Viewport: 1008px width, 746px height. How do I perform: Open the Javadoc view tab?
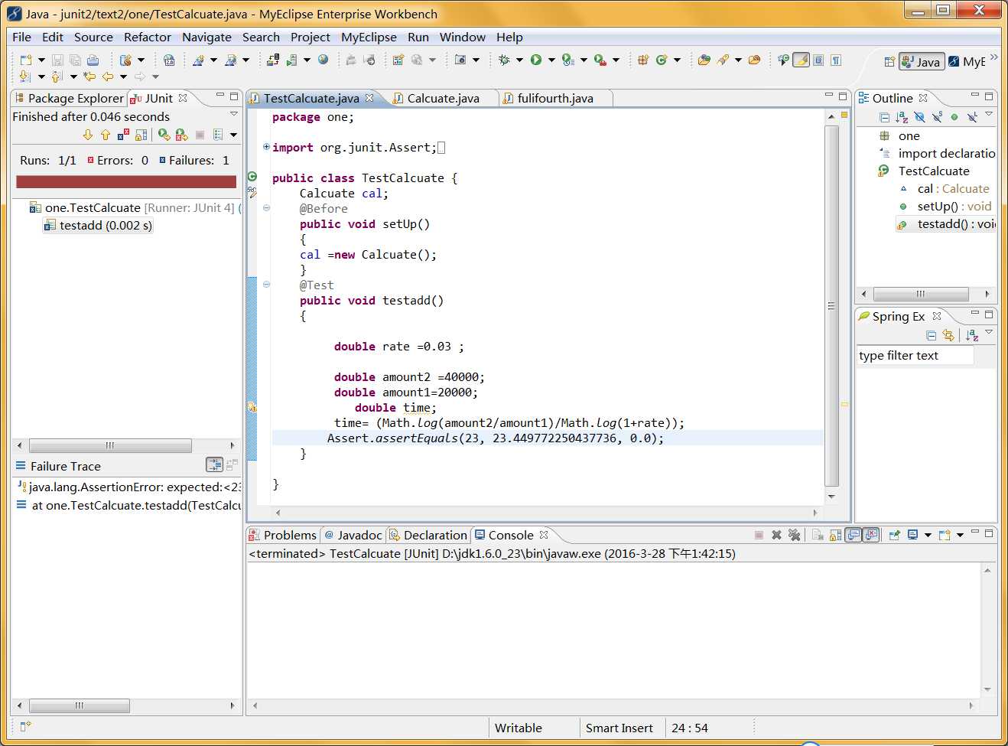(x=353, y=535)
